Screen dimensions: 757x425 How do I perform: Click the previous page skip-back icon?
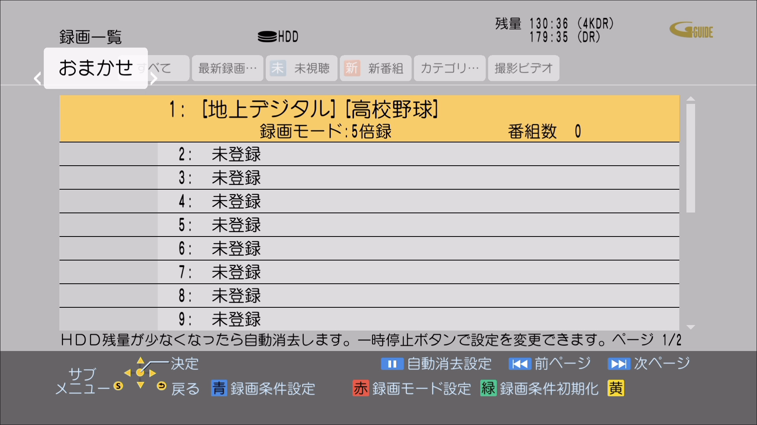click(520, 364)
